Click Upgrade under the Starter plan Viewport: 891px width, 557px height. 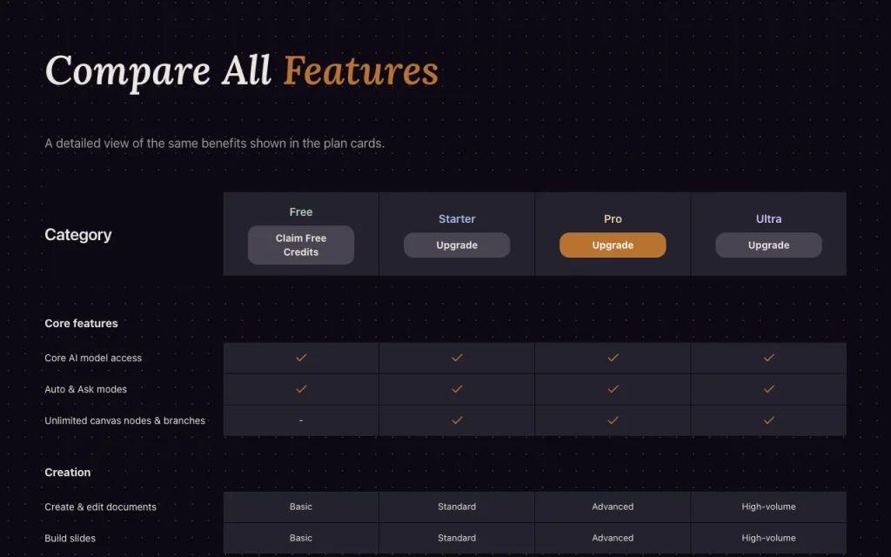click(x=457, y=245)
